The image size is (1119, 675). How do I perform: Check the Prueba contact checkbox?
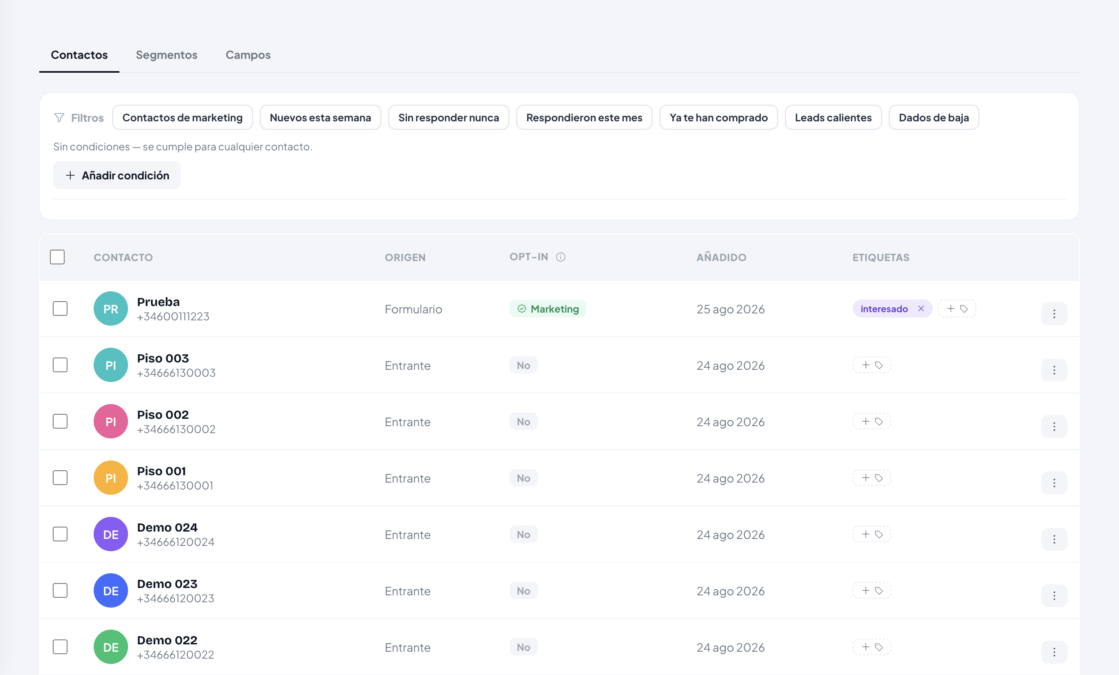[60, 308]
